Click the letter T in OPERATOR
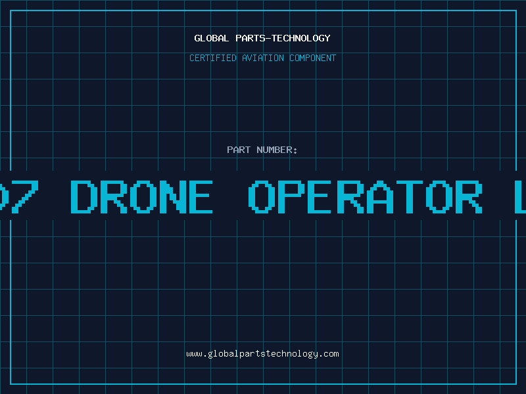Screen dimensions: 526x394 pyautogui.click(x=410, y=196)
